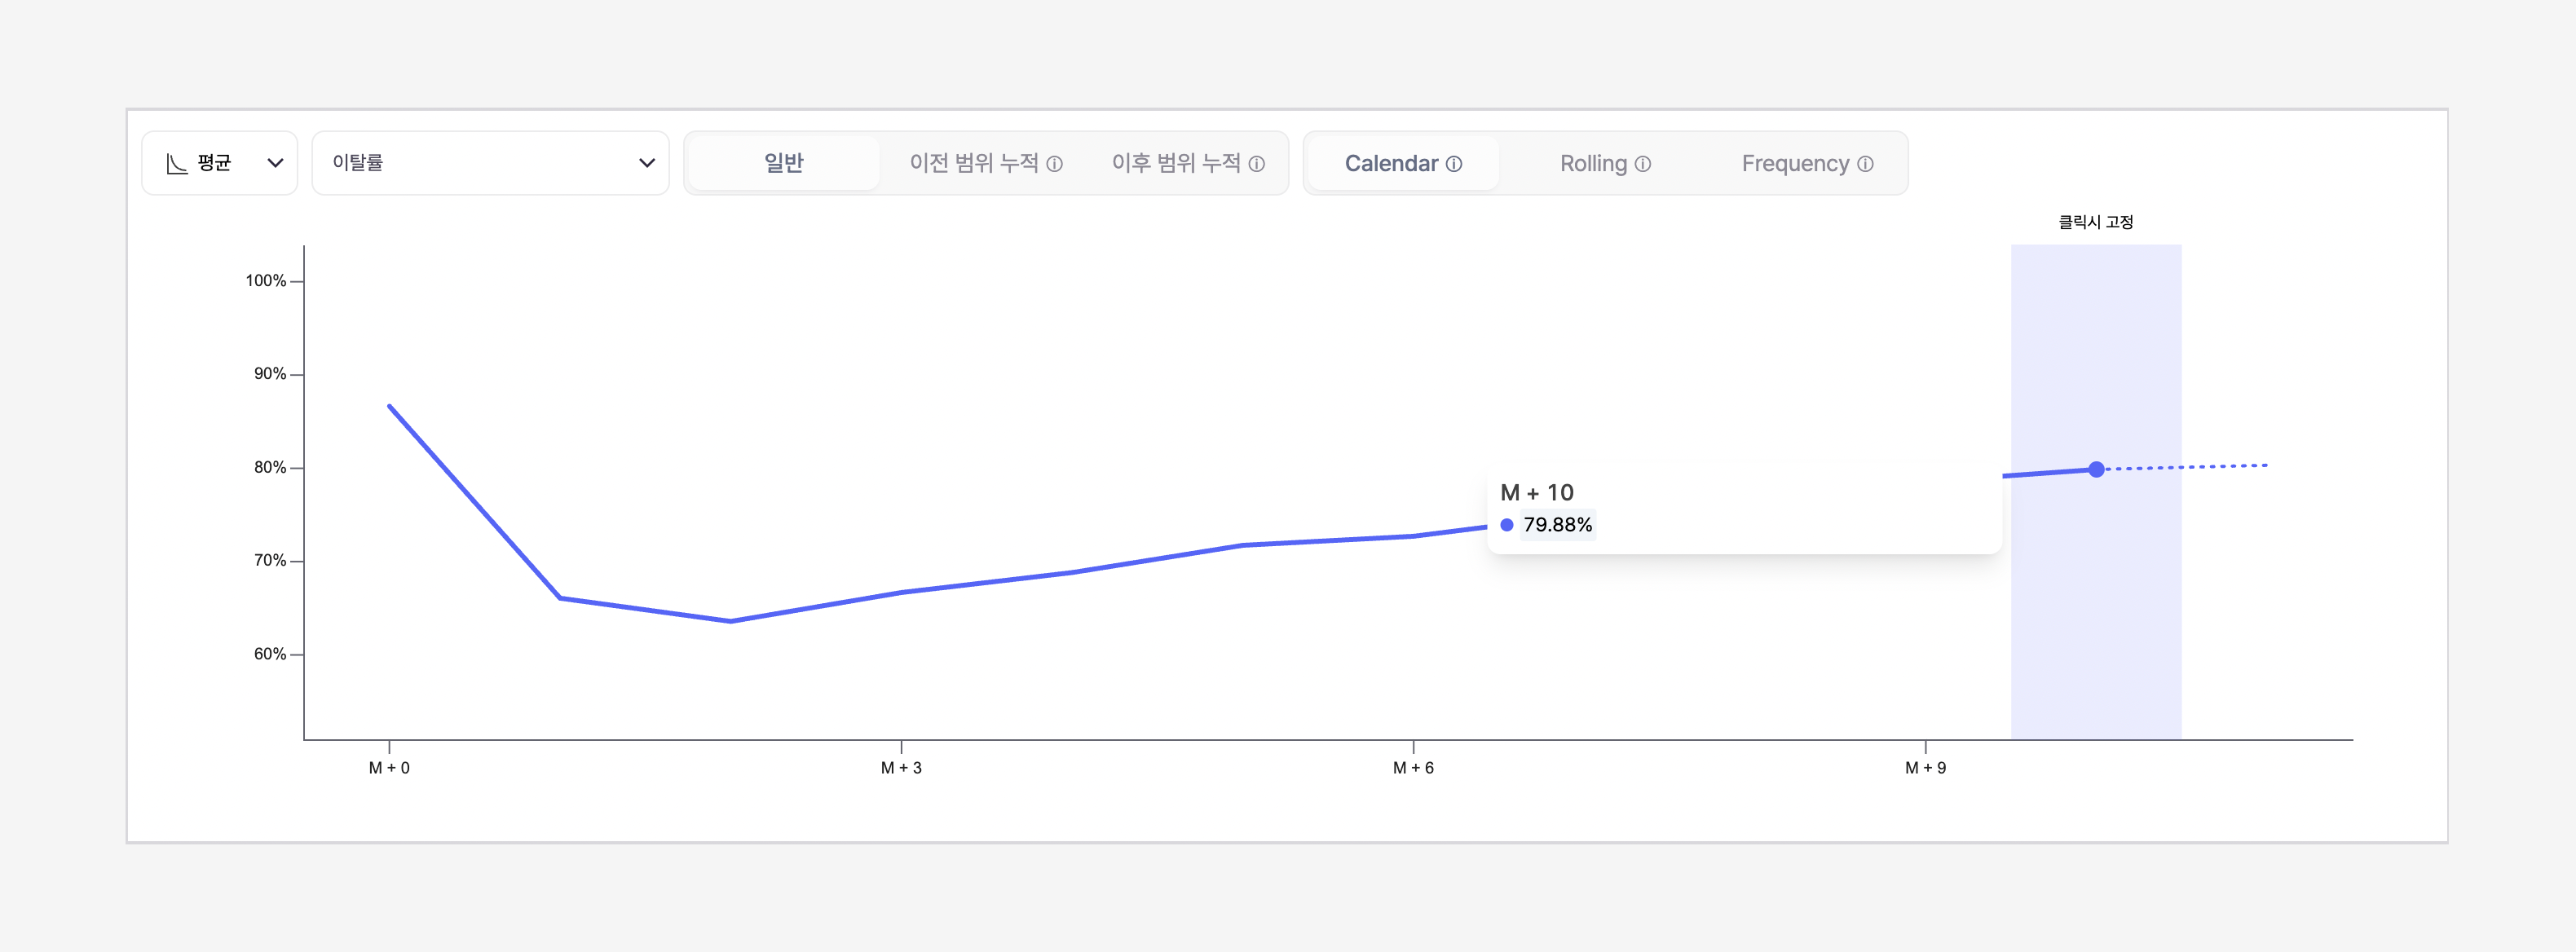Select the 일반 segment option

point(784,163)
